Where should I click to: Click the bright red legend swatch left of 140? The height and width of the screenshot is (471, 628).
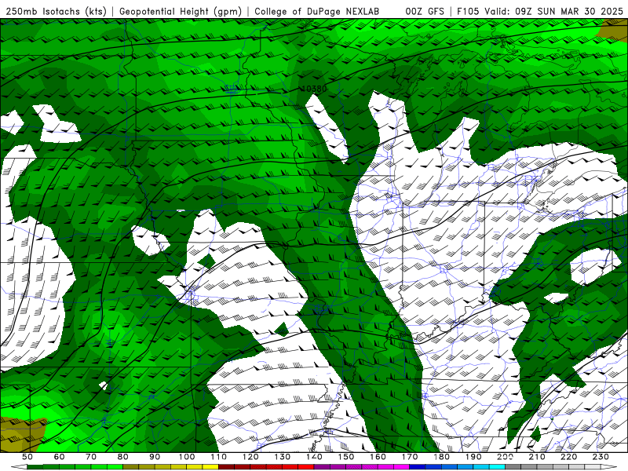pyautogui.click(x=306, y=467)
